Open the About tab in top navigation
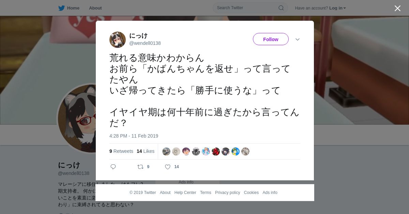Screen dimensions: 409x214 (95, 8)
